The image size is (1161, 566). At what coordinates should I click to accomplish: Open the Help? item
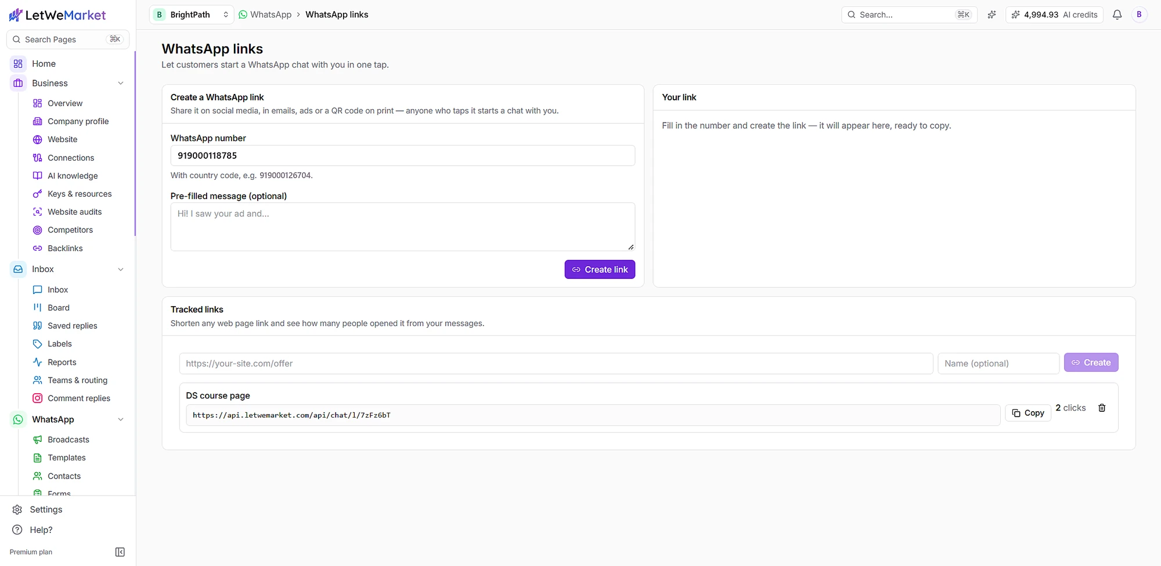41,530
